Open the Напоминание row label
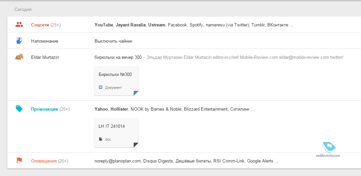The image size is (361, 176). pos(45,41)
